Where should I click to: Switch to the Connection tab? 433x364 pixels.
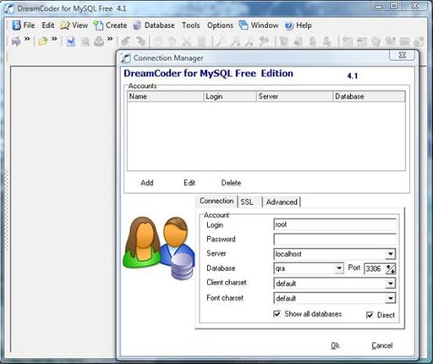216,201
